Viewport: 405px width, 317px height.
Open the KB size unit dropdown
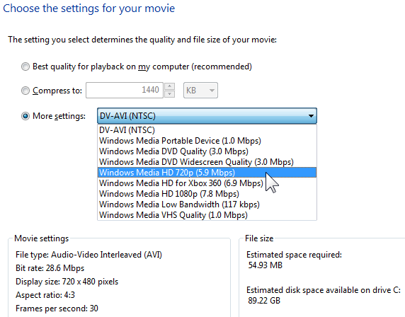click(200, 91)
